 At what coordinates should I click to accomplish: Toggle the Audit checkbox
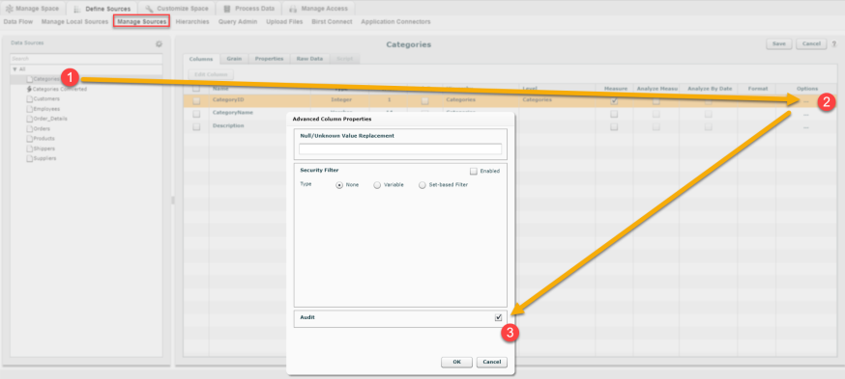[x=499, y=317]
